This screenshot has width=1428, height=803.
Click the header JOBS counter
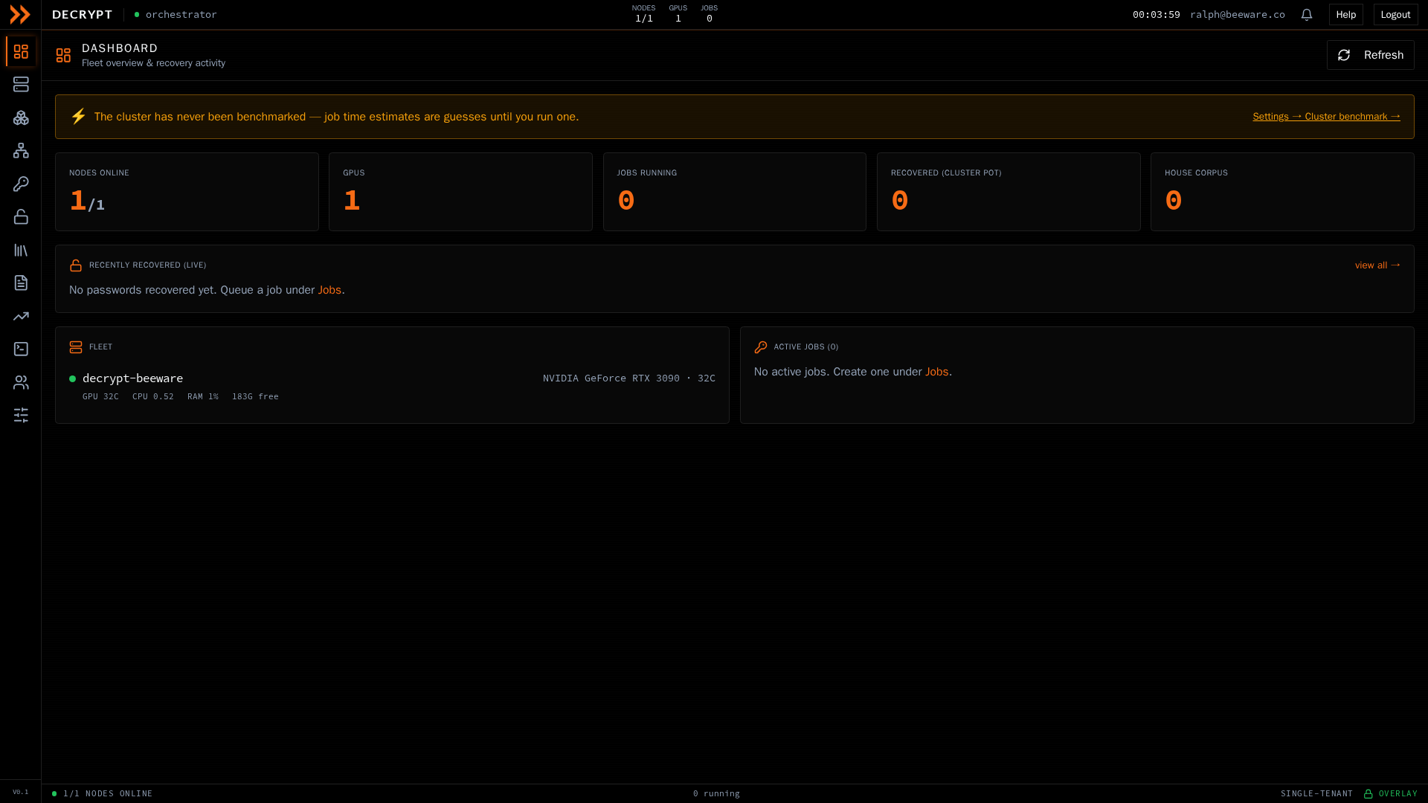709,13
